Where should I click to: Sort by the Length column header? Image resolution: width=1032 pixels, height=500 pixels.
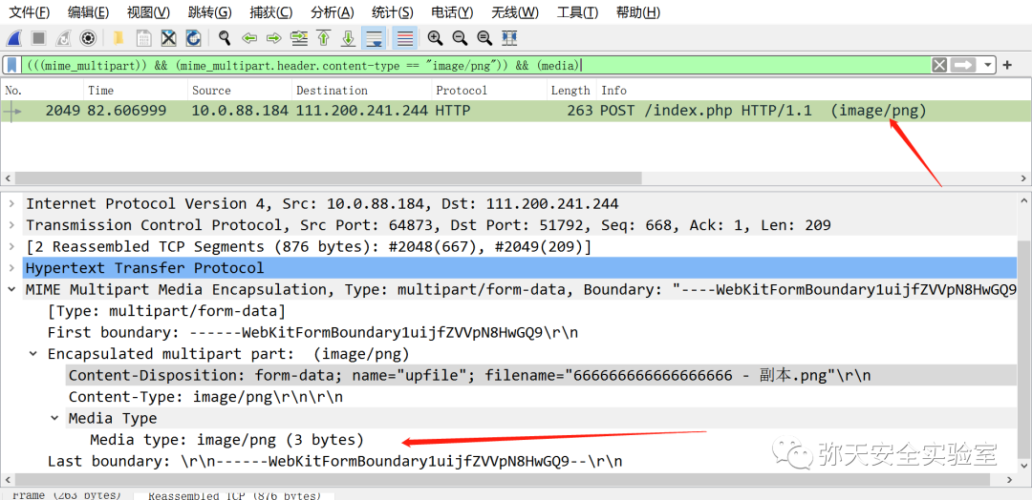click(571, 91)
